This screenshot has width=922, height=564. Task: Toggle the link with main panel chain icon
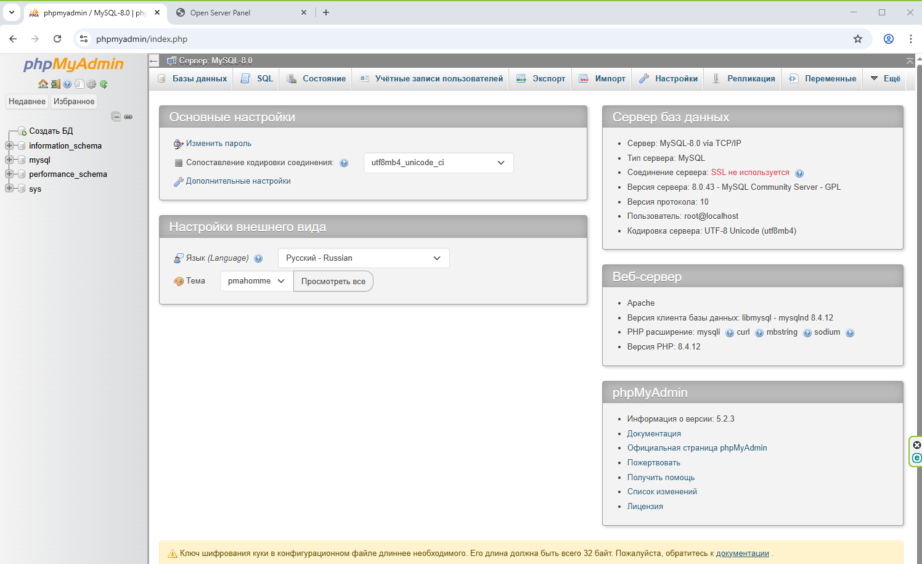(x=128, y=116)
